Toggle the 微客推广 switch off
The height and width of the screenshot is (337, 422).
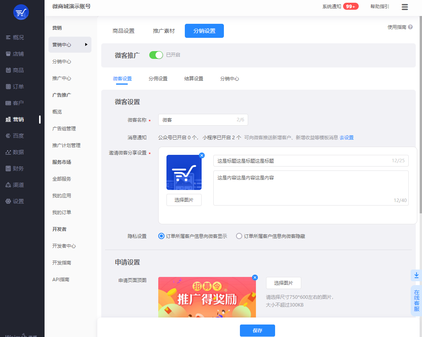(156, 55)
